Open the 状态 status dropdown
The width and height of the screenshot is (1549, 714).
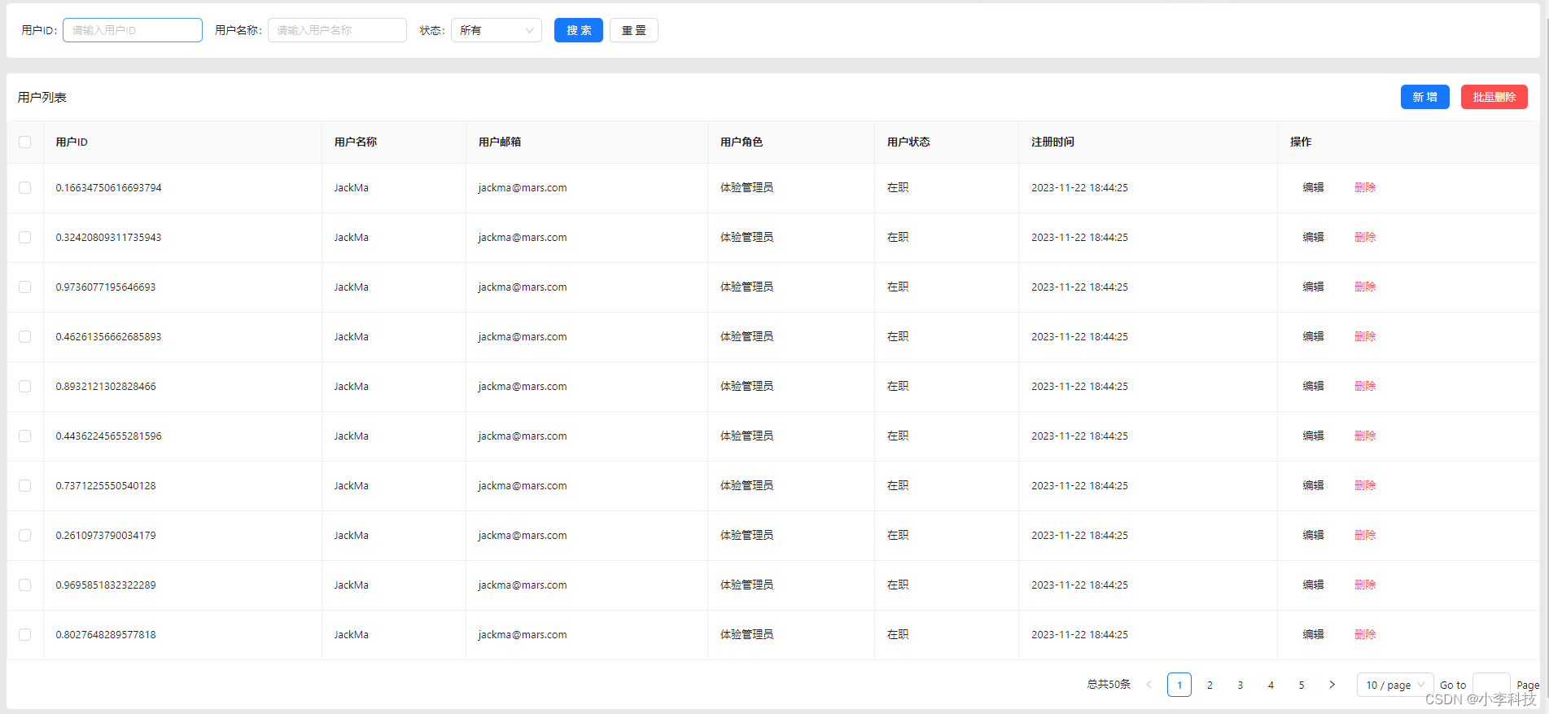point(496,30)
